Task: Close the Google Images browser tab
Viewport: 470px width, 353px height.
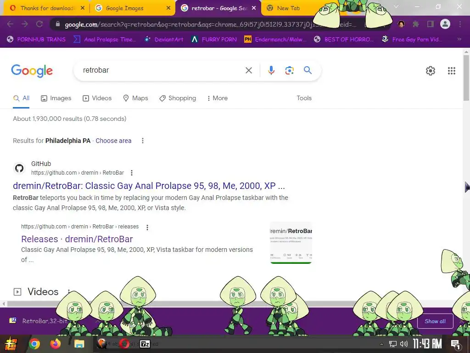Action: pyautogui.click(x=168, y=8)
